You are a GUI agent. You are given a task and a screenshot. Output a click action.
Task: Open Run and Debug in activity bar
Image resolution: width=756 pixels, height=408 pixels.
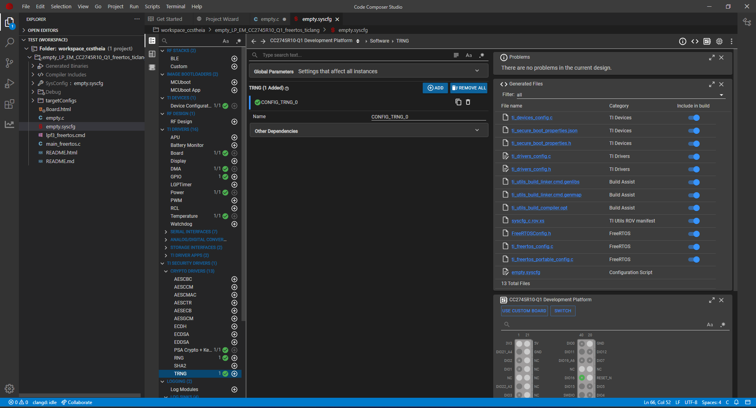tap(9, 83)
